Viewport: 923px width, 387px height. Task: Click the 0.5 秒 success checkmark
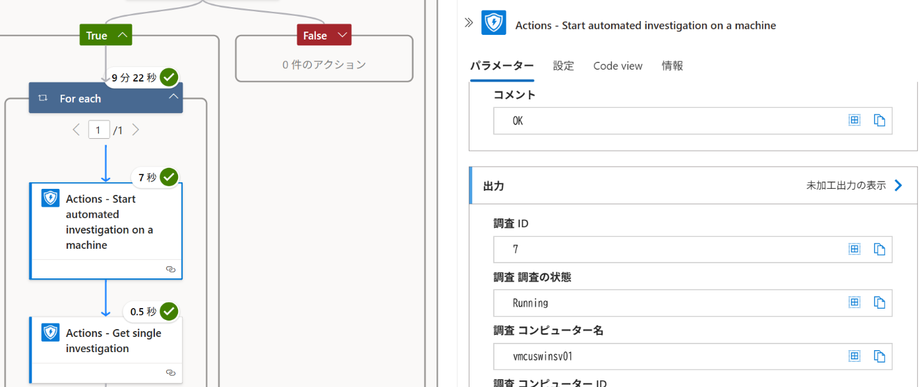[x=169, y=311]
